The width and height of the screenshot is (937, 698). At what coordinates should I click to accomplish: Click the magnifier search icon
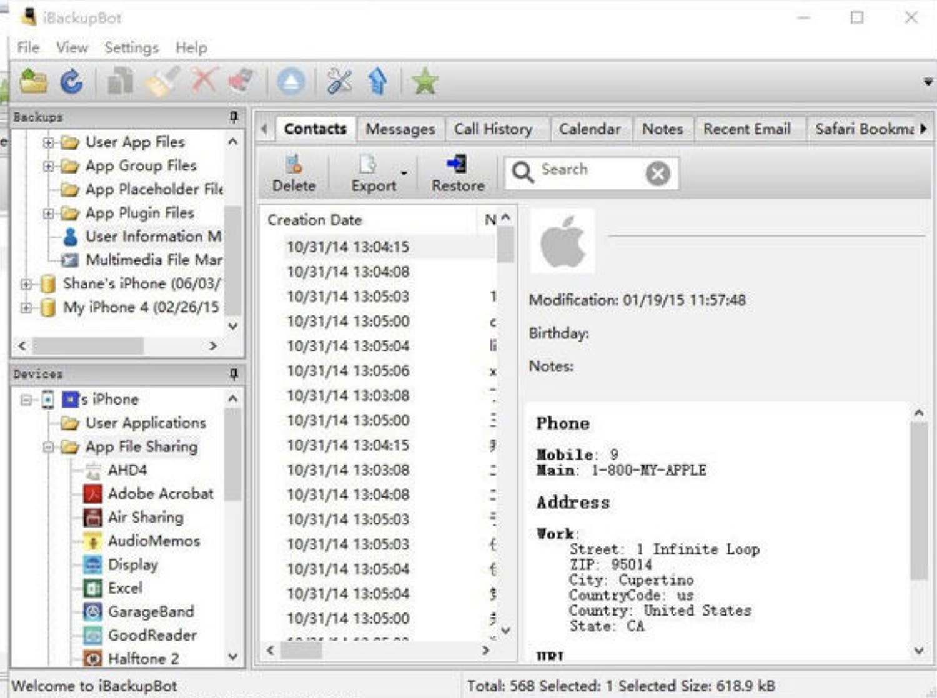point(523,172)
